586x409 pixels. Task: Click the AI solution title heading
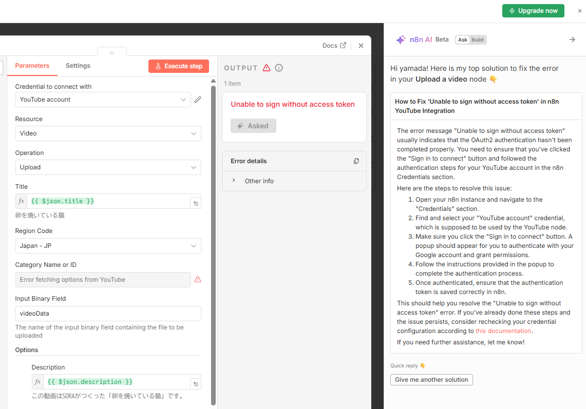coord(477,106)
